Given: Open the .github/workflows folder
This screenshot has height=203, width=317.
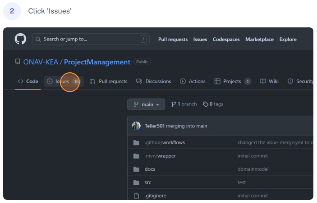Looking at the screenshot, I should [x=165, y=142].
